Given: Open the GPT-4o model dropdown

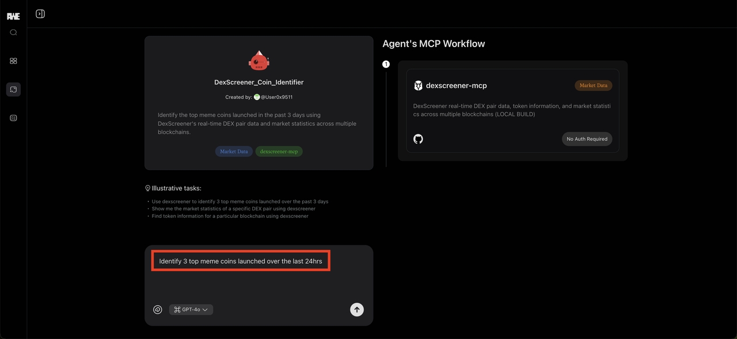Looking at the screenshot, I should coord(191,310).
